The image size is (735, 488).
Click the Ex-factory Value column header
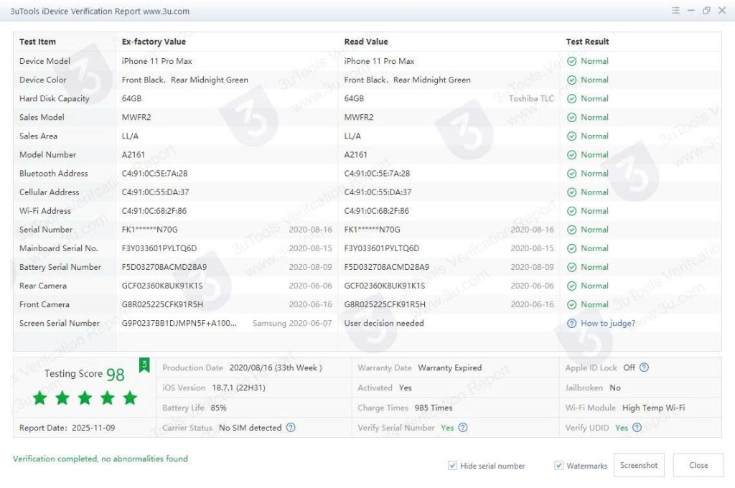pyautogui.click(x=154, y=42)
